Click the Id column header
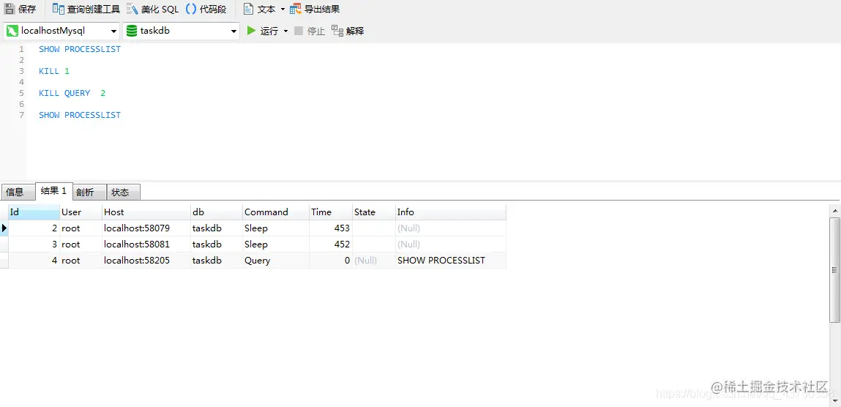Image resolution: width=841 pixels, height=407 pixels. [x=34, y=212]
